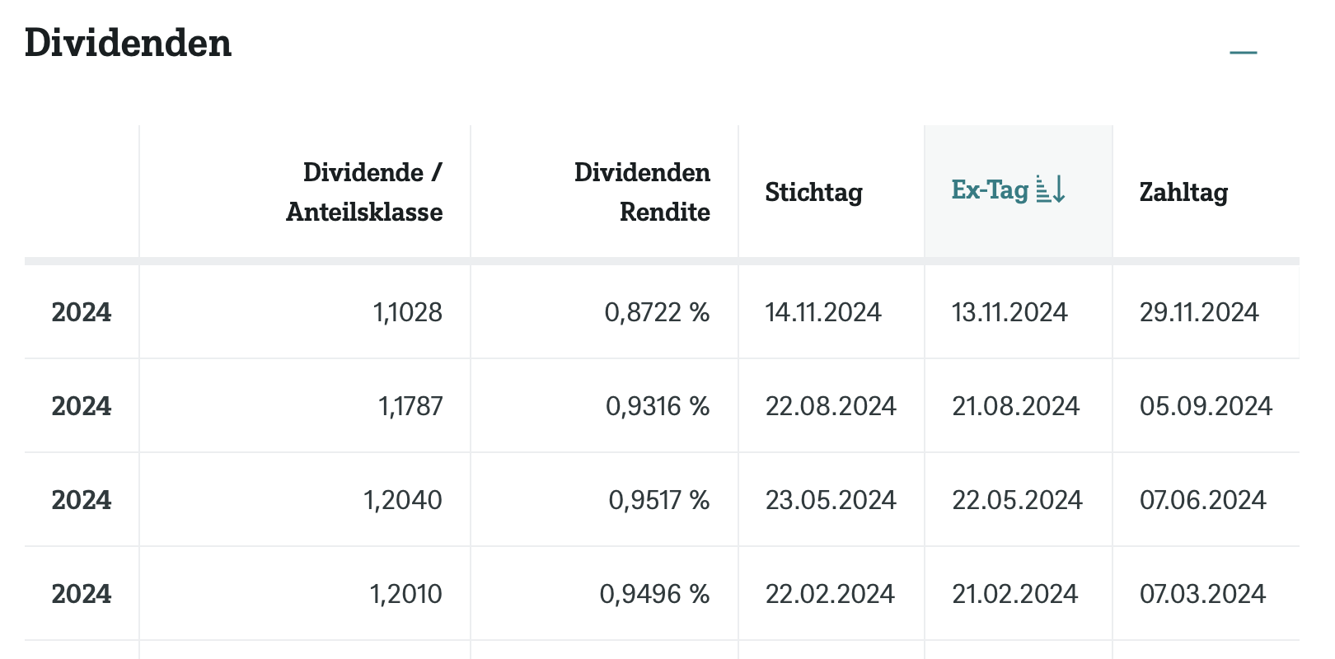This screenshot has width=1335, height=659.
Task: Click the Dividenden Rendite column header
Action: (642, 192)
